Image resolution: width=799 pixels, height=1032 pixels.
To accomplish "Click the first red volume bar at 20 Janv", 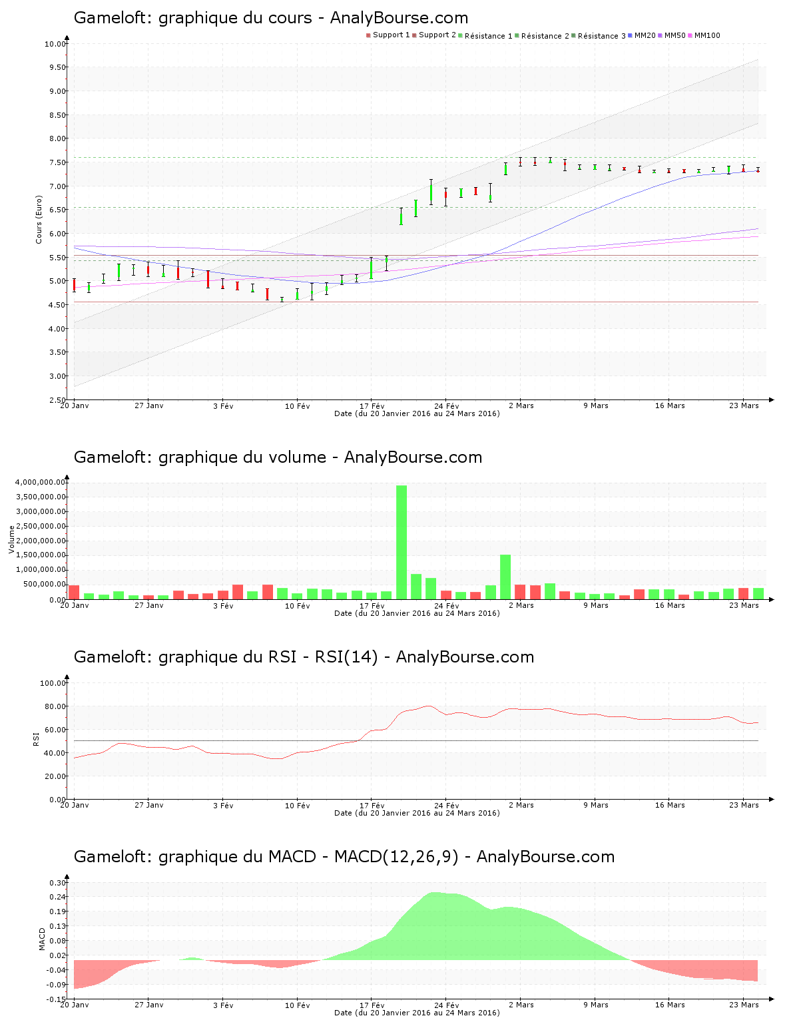I will pos(74,593).
